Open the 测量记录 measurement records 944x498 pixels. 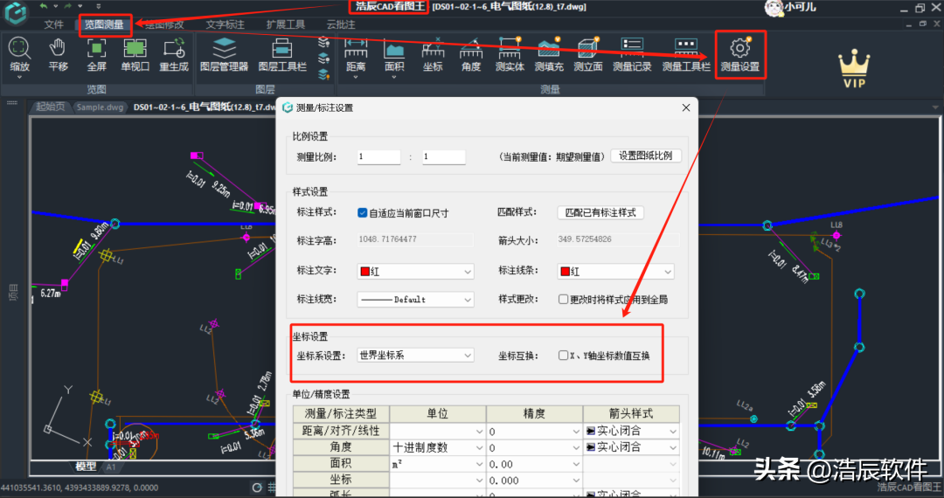(632, 54)
